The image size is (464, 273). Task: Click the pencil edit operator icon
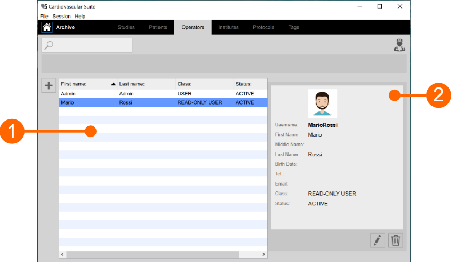click(378, 240)
